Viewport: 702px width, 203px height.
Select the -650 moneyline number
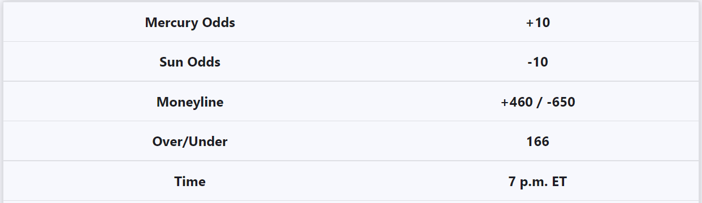(561, 102)
